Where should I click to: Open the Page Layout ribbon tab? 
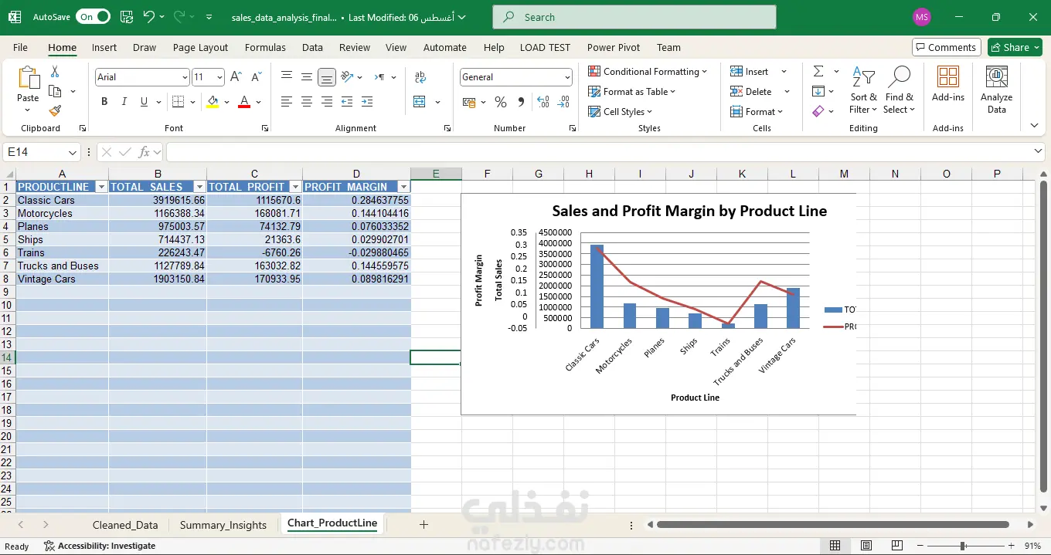pos(200,47)
